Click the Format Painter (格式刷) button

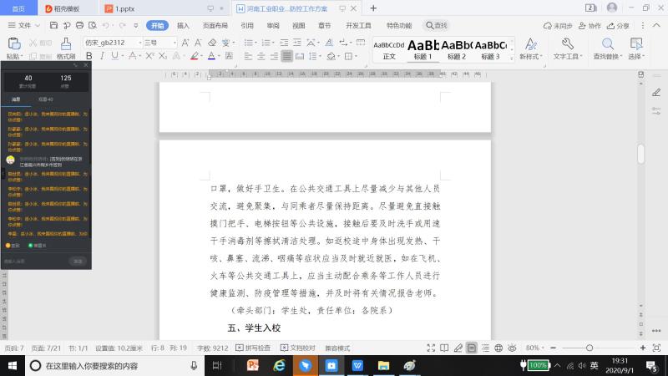pyautogui.click(x=65, y=48)
